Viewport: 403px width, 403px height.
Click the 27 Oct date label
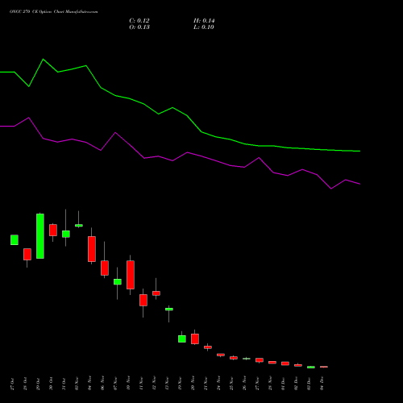(x=12, y=384)
